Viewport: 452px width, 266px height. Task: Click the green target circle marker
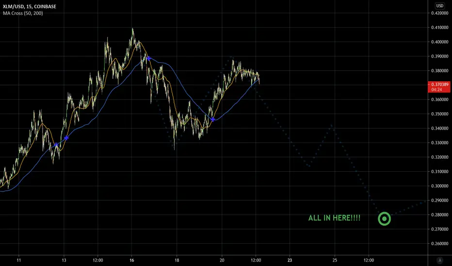tap(384, 219)
